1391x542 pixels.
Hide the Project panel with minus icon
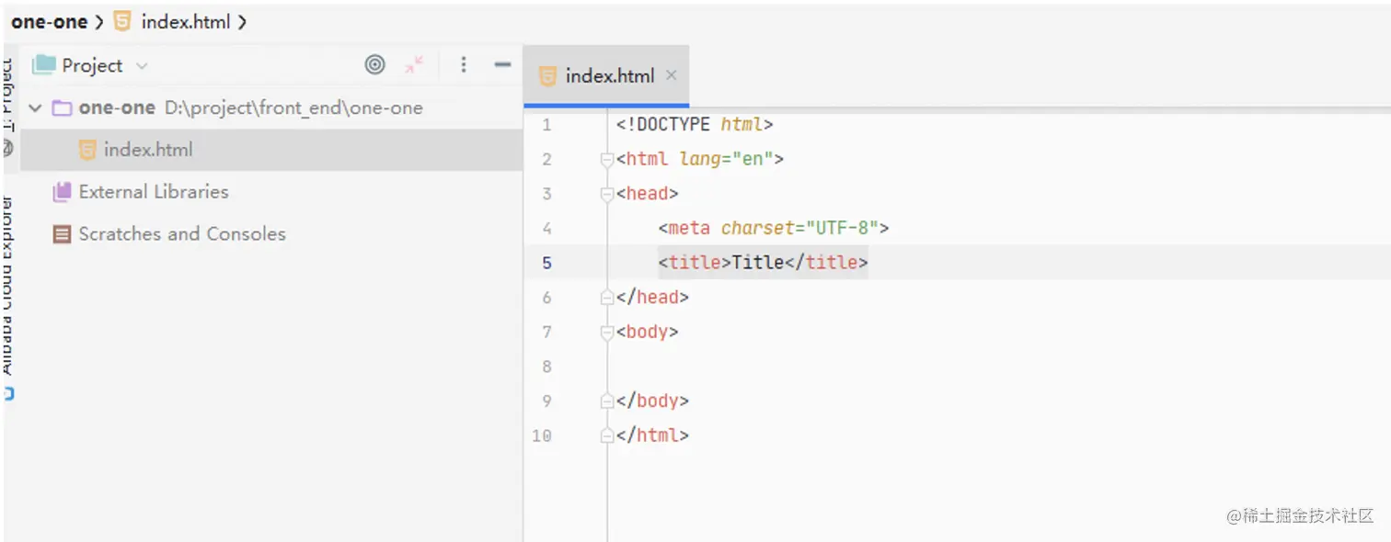pyautogui.click(x=502, y=64)
